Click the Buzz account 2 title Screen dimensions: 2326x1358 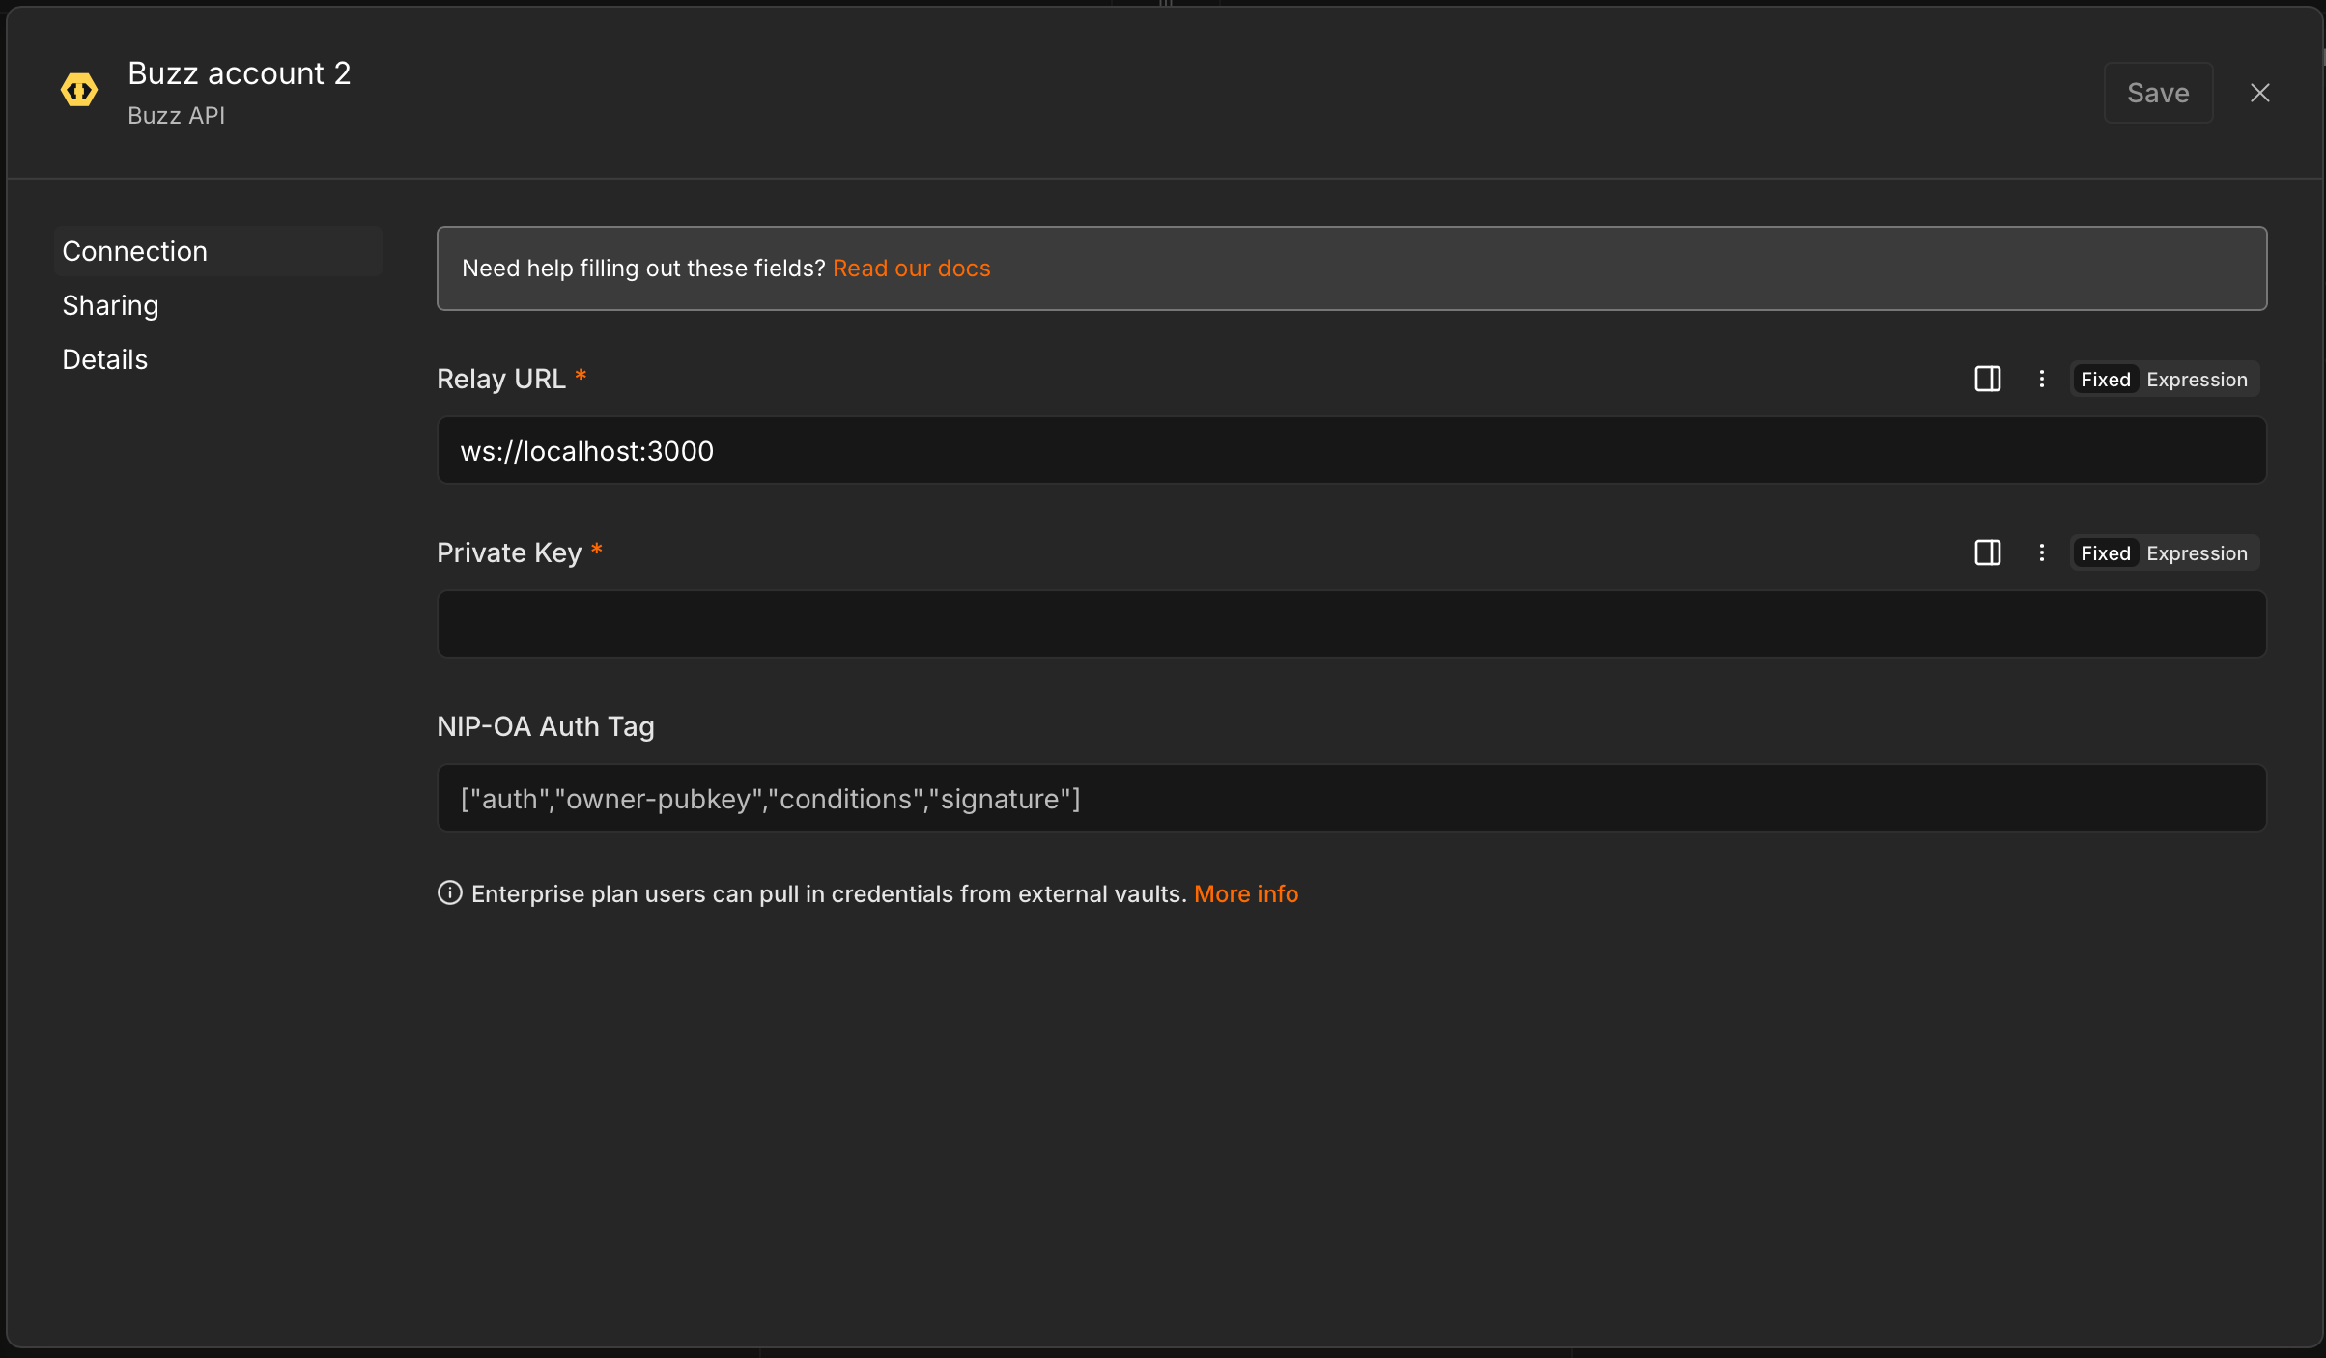point(240,73)
